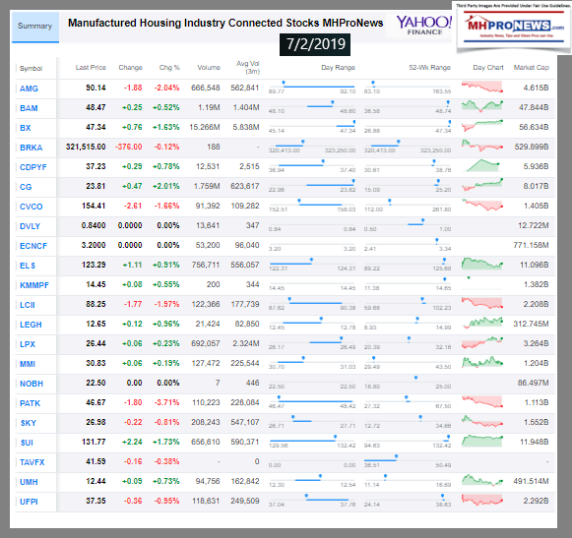Open the NOBH ticker symbol link
This screenshot has width=572, height=538.
coord(32,384)
